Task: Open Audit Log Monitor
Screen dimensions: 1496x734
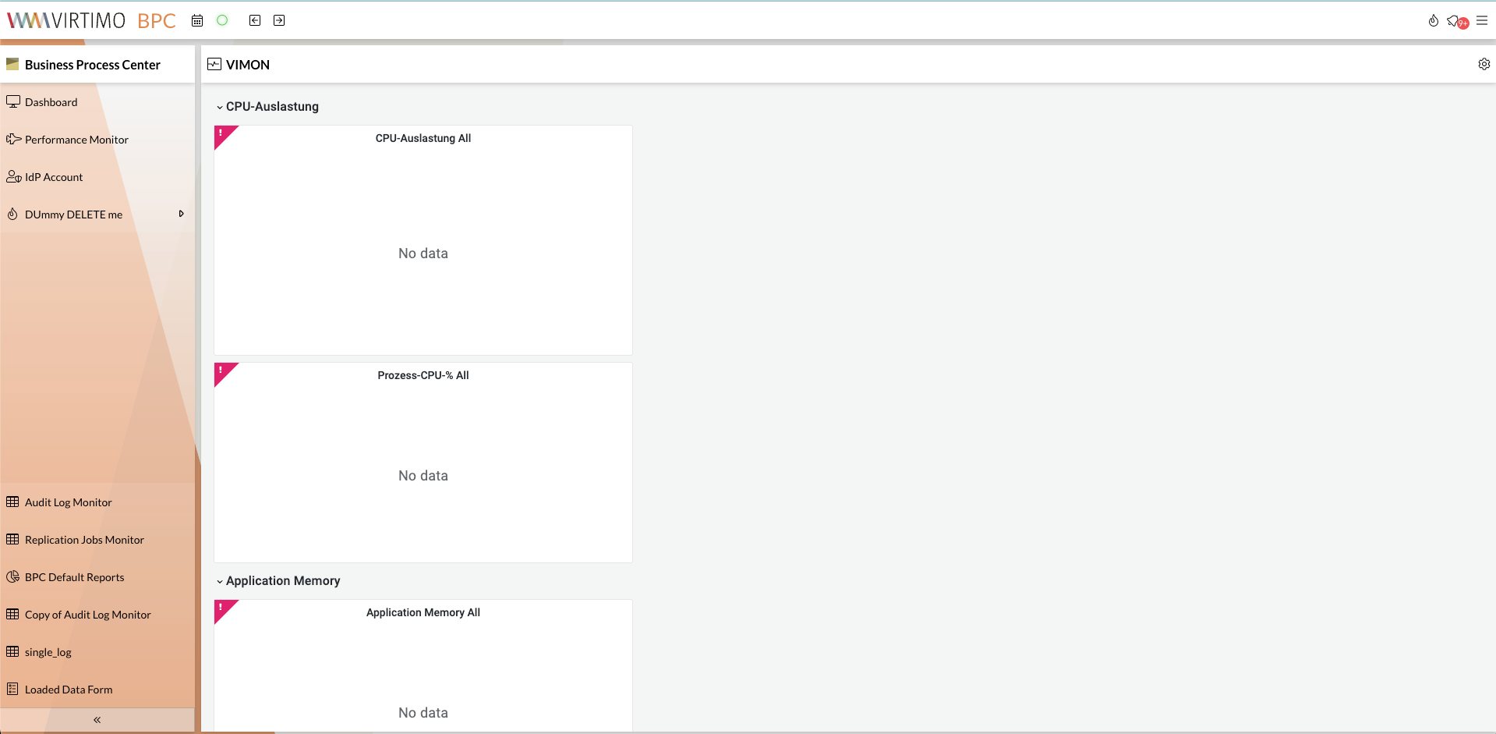Action: pos(68,502)
